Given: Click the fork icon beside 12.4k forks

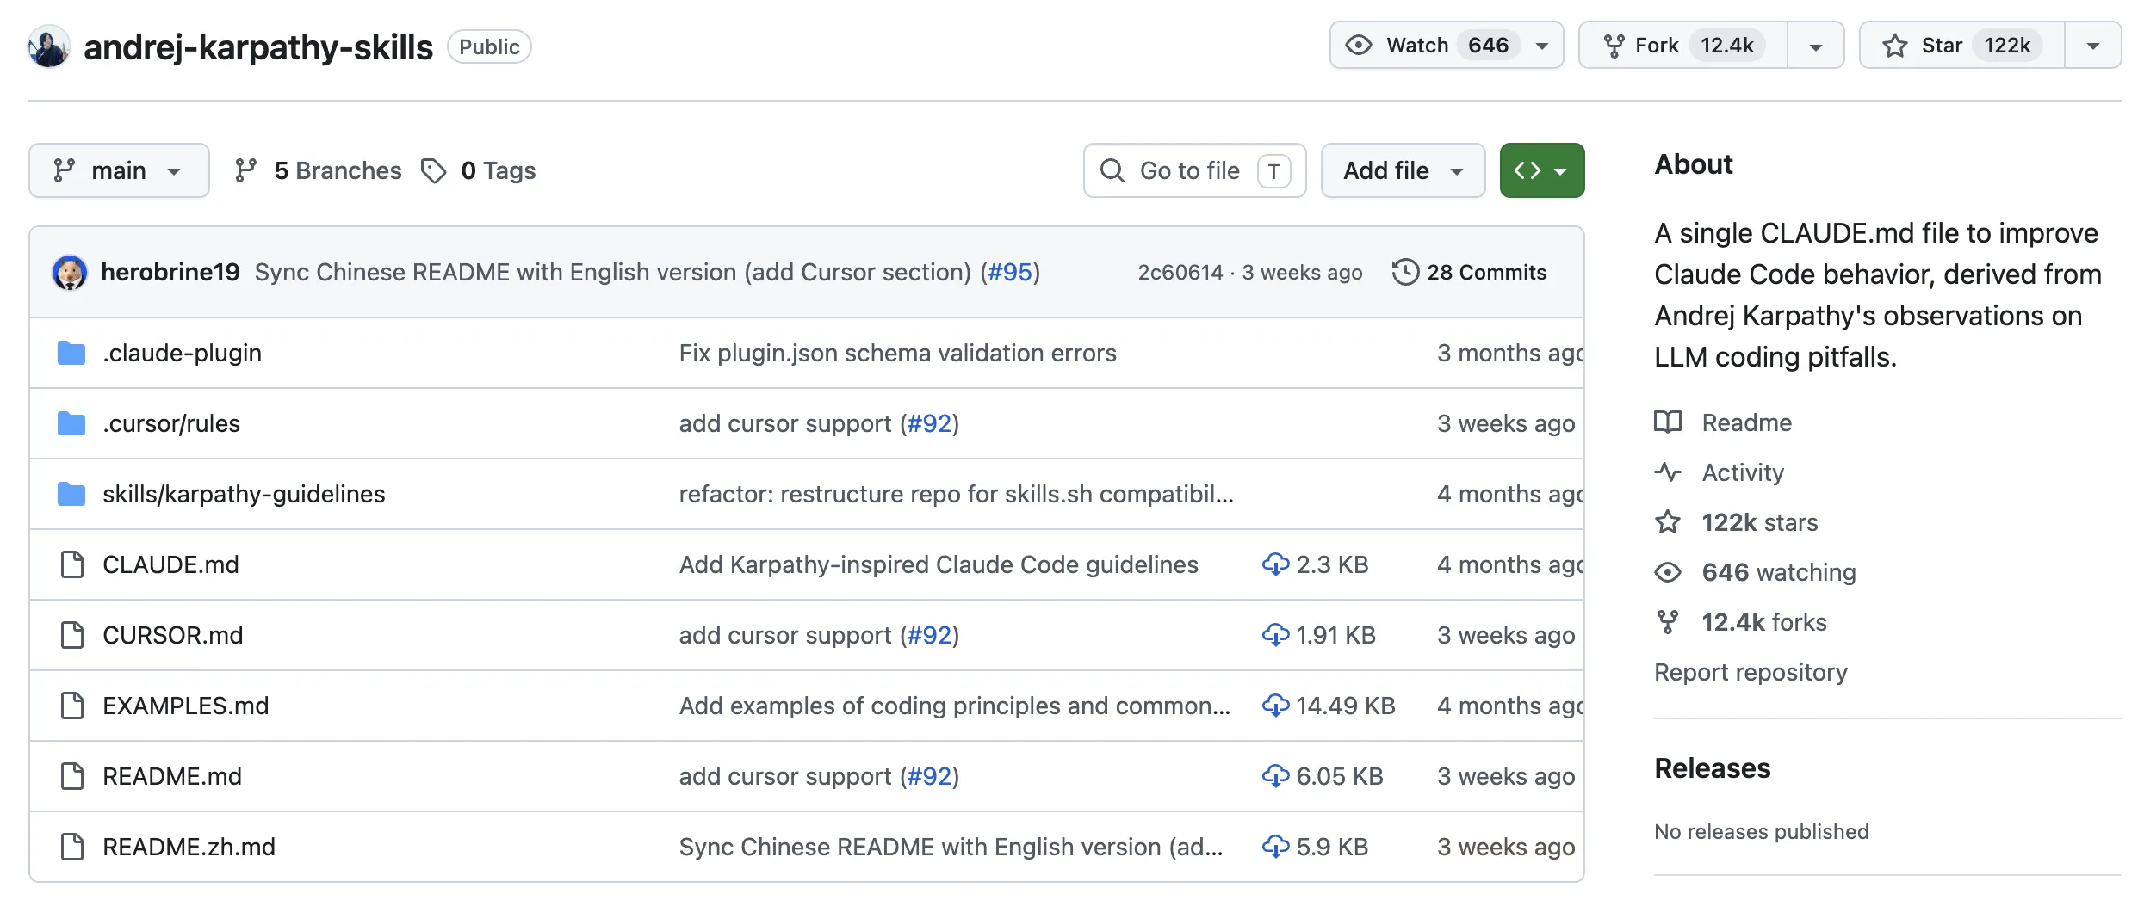Looking at the screenshot, I should click(x=1668, y=622).
